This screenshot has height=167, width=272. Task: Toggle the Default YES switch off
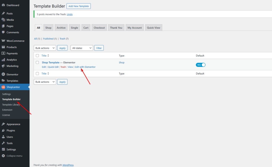click(201, 65)
